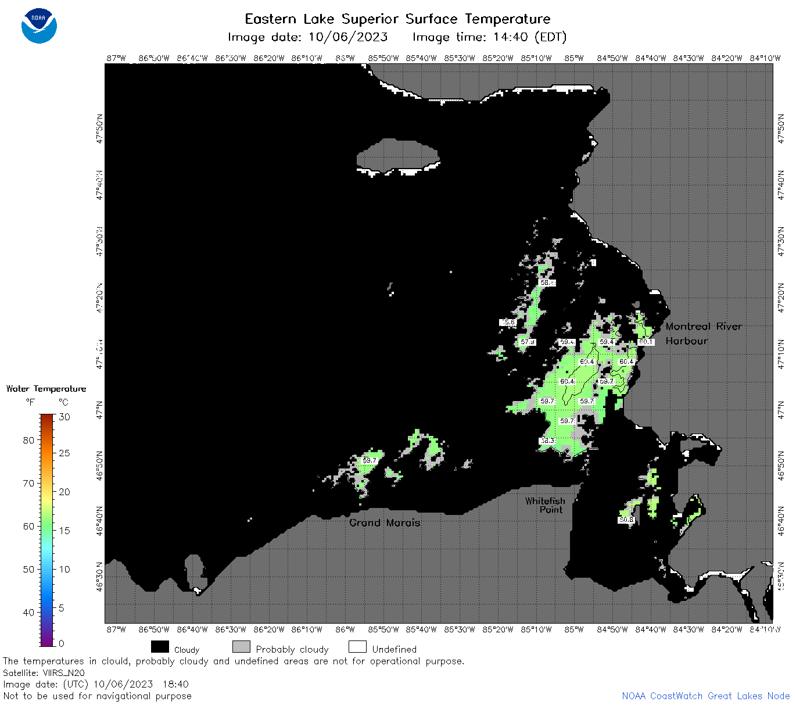Click the Water Temperature legend heading
796x705 pixels.
click(46, 389)
